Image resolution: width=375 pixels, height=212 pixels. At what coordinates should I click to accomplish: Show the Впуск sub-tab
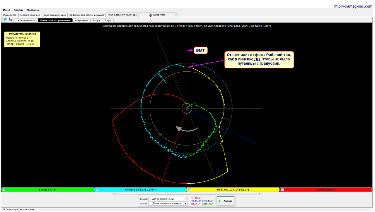(x=108, y=20)
